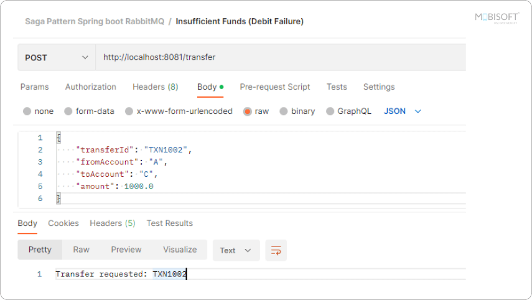Select the Visualize response view

point(180,250)
